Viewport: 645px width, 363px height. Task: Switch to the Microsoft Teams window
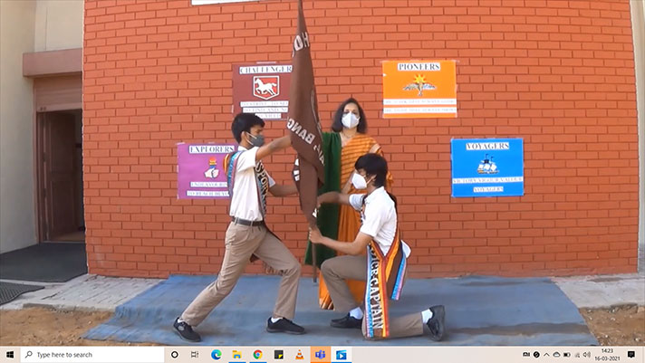321,355
